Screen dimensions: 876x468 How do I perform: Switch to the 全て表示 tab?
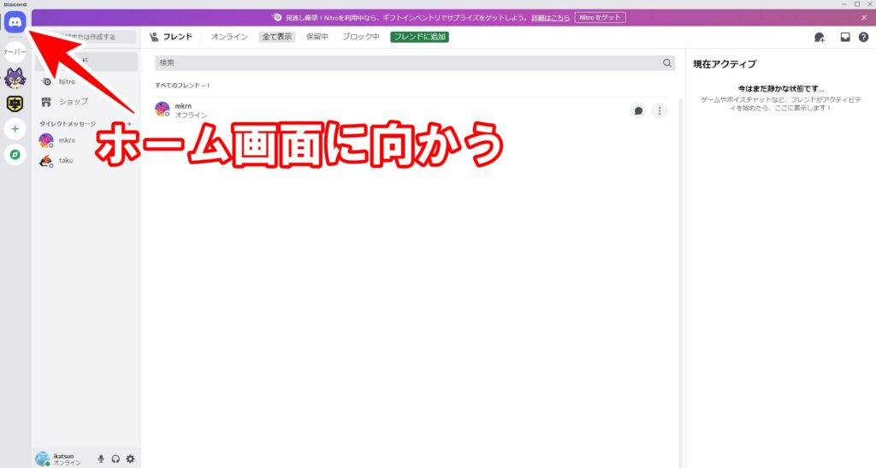point(277,37)
